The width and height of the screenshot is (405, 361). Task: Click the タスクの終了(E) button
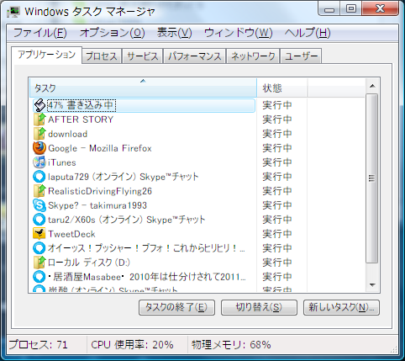click(176, 307)
